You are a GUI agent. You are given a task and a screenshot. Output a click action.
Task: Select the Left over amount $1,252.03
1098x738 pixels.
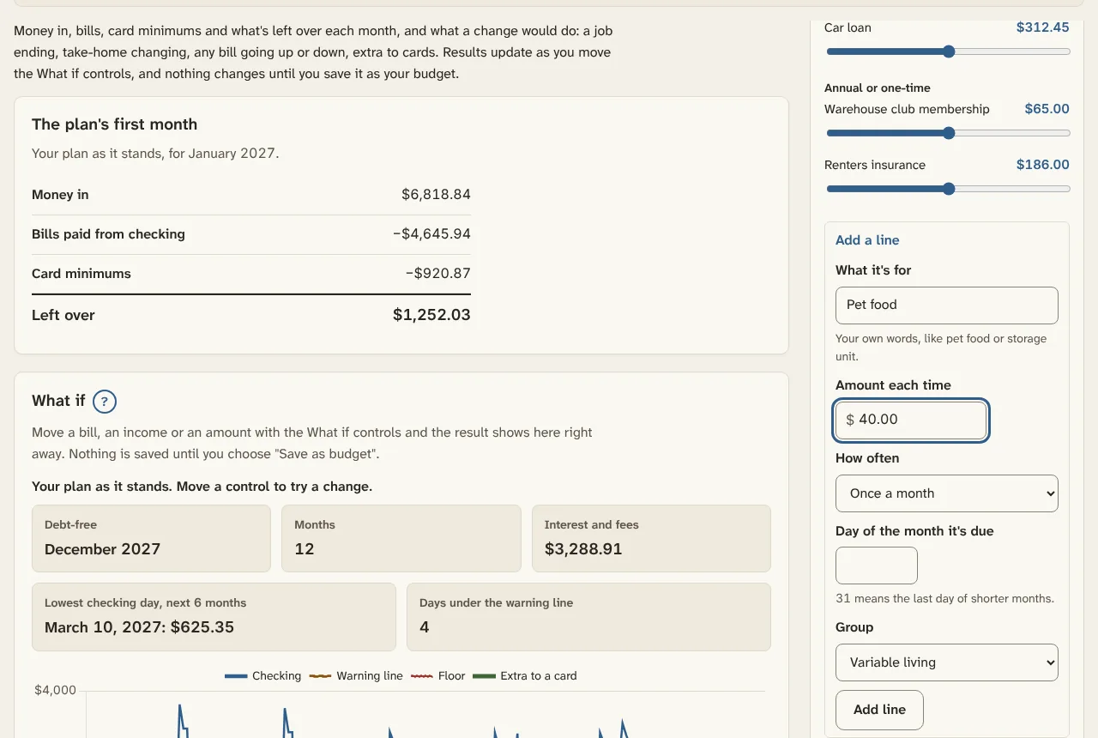coord(431,315)
